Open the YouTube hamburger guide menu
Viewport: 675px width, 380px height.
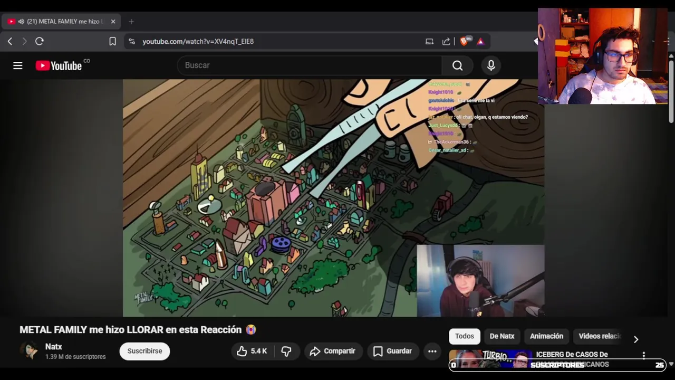[18, 65]
